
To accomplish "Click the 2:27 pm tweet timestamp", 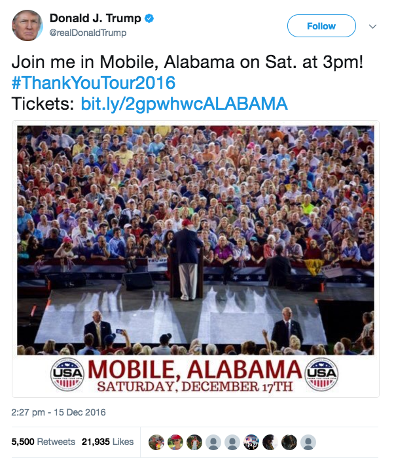I will pyautogui.click(x=59, y=412).
